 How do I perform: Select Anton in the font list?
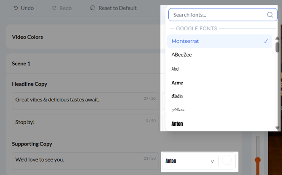coord(177,124)
